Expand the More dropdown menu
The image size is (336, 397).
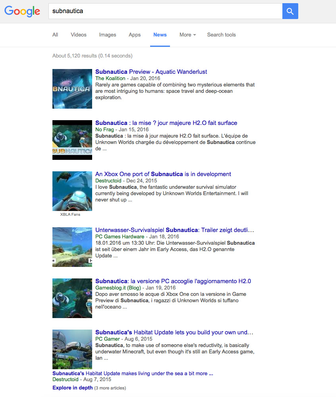[187, 35]
